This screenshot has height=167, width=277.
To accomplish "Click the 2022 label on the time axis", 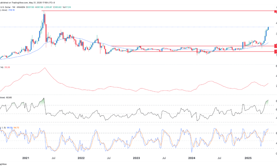I will pos(81,158).
